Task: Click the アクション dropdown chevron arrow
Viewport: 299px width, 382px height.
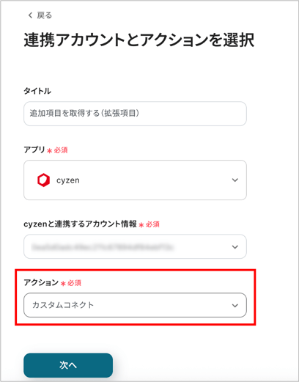Action: click(x=235, y=306)
